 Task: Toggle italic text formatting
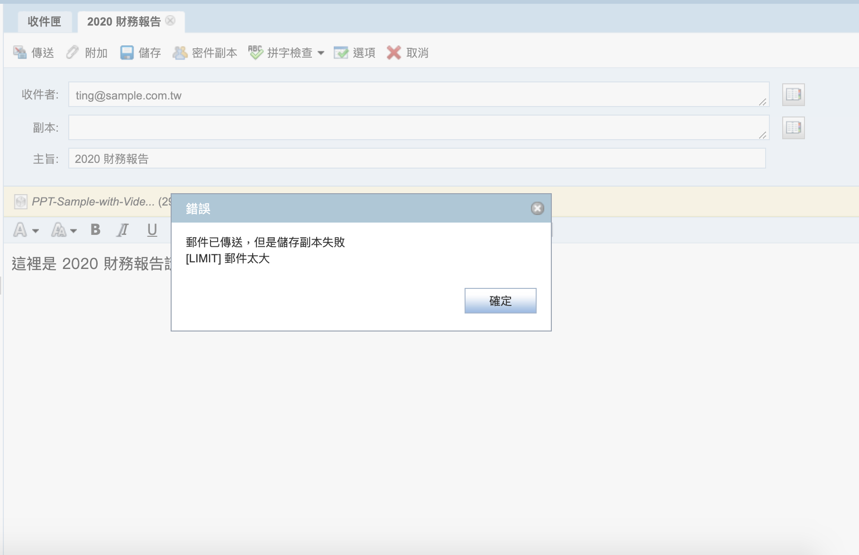pyautogui.click(x=123, y=230)
